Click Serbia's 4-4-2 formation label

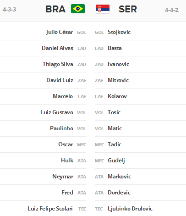coord(172,10)
